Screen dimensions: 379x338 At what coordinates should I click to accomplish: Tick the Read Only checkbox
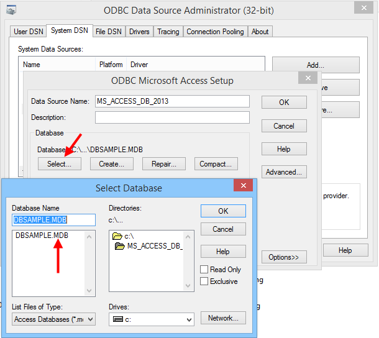click(204, 269)
